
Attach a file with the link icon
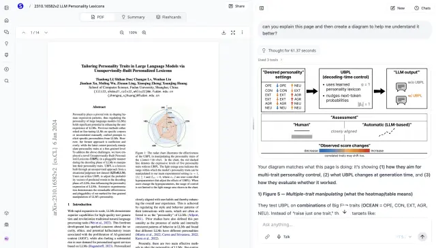click(x=267, y=236)
